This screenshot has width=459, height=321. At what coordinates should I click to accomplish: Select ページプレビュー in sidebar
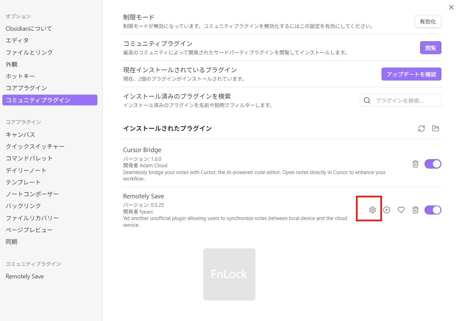50,230
